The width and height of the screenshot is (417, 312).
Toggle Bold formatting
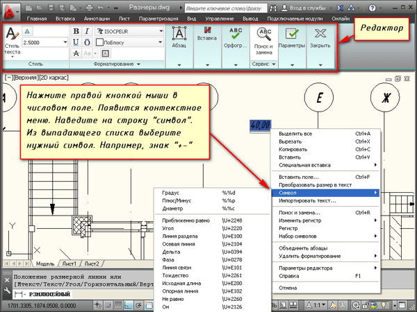(x=76, y=31)
